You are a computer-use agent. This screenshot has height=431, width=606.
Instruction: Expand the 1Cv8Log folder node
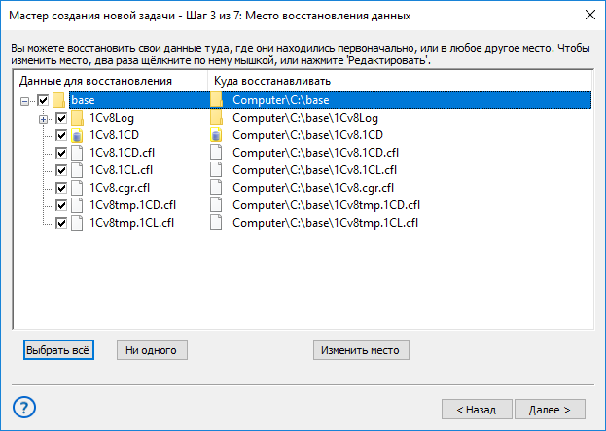(x=43, y=119)
